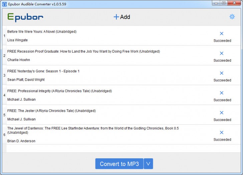Image resolution: width=243 pixels, height=175 pixels.
Task: Click Succeeded status of Professional Integrity
Action: [222, 100]
